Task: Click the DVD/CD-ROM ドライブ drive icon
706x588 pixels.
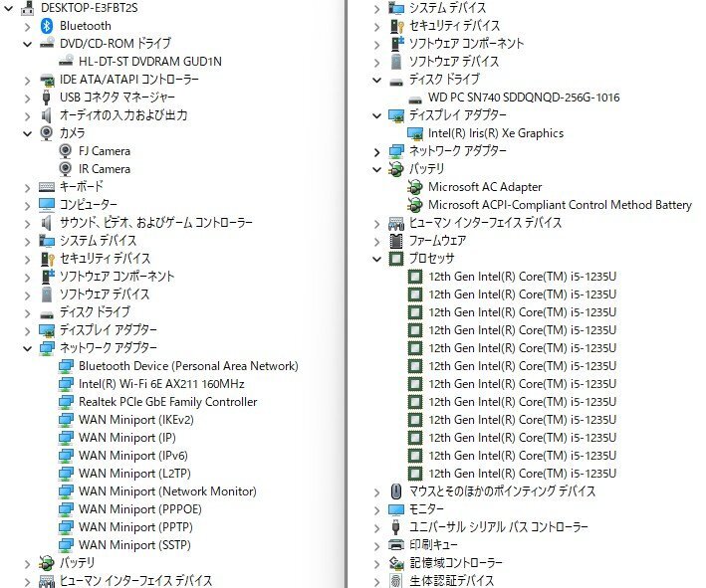Action: click(x=47, y=43)
